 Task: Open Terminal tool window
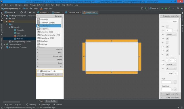tap(58, 104)
